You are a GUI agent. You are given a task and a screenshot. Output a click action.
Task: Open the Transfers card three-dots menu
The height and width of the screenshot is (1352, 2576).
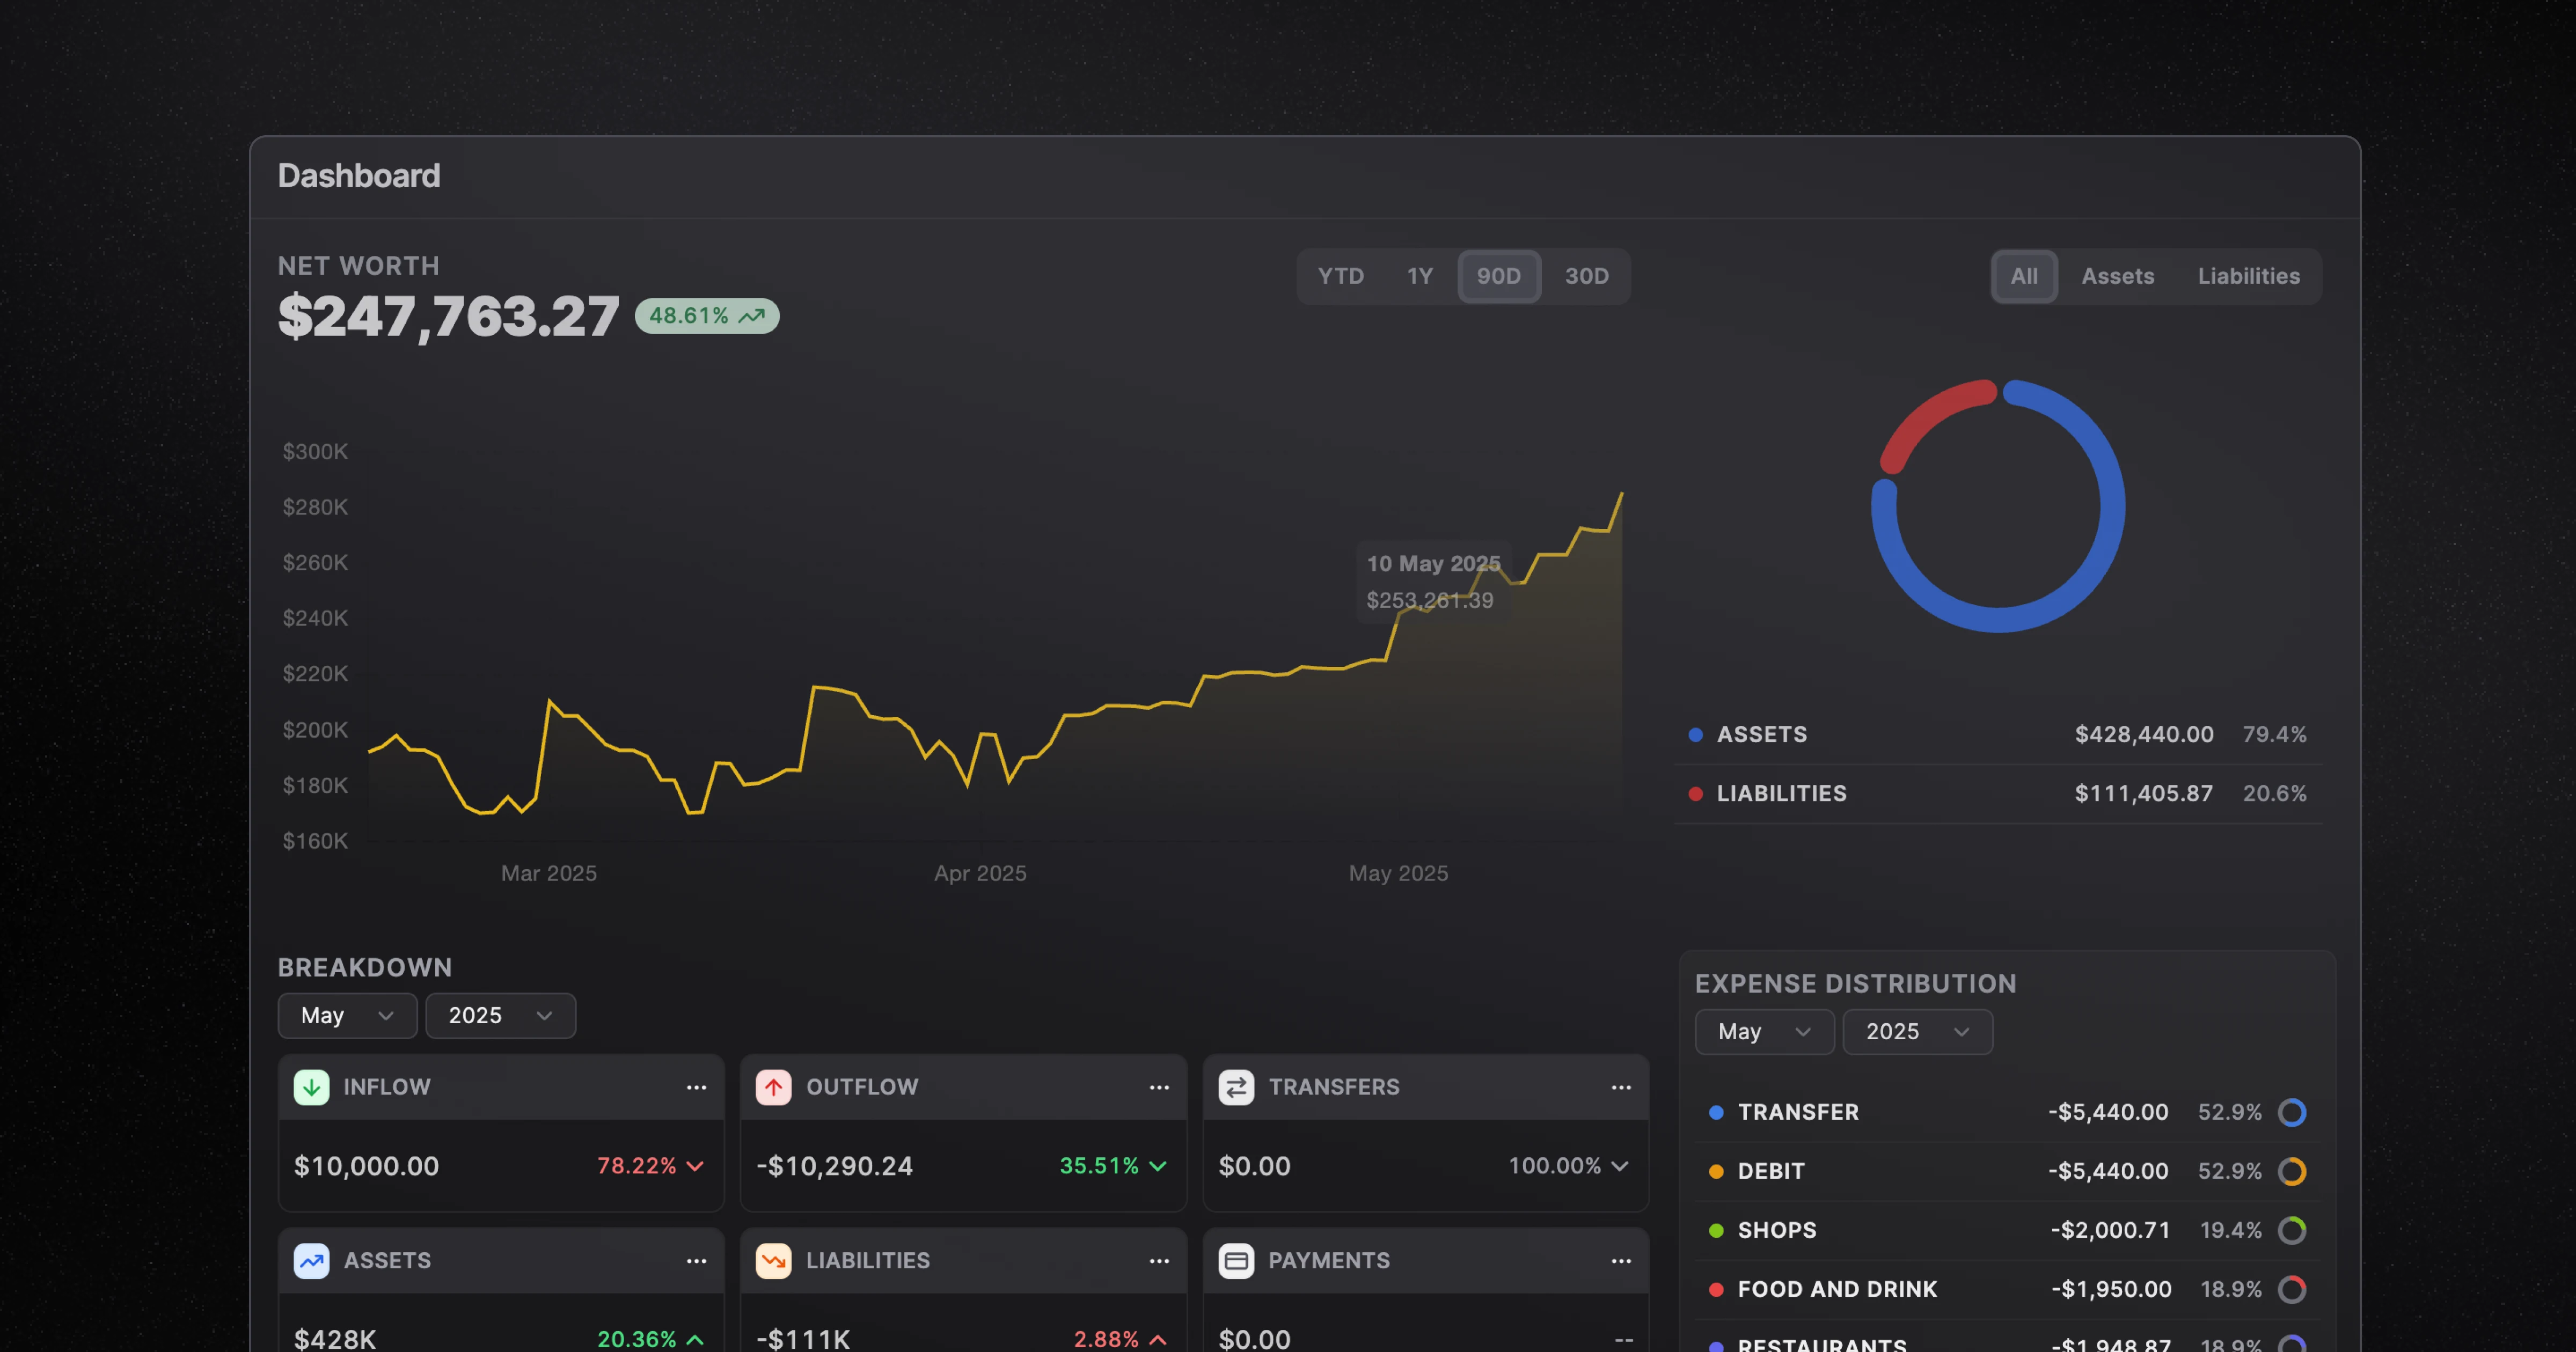(x=1621, y=1087)
